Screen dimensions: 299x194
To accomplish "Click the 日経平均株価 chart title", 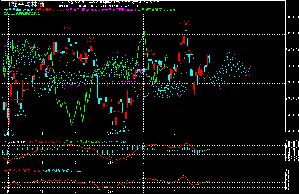I will point(24,4).
